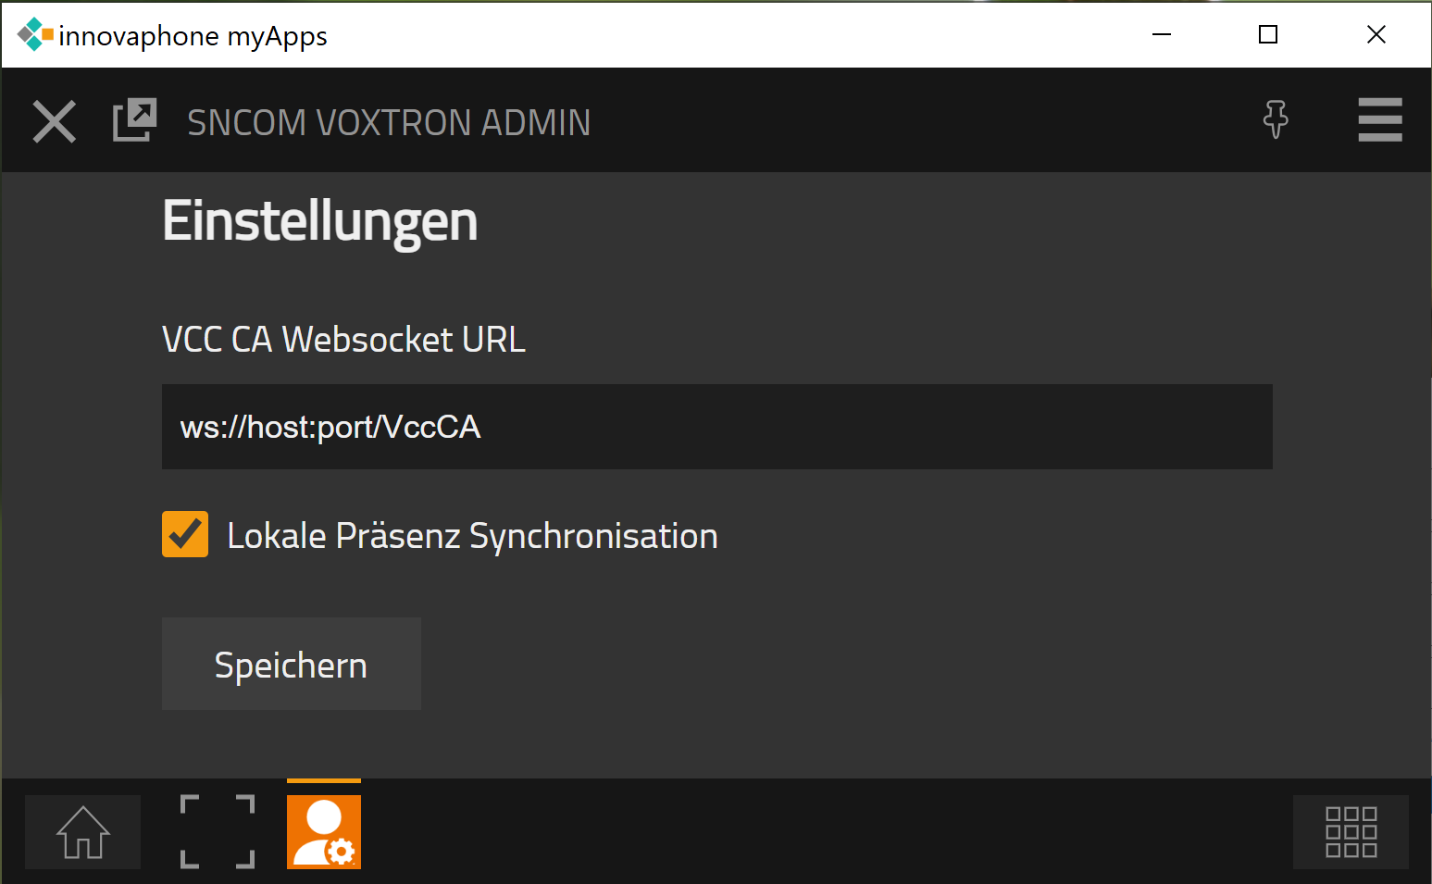Switch to the orange user-settings app tab
Image resolution: width=1432 pixels, height=884 pixels.
324,832
